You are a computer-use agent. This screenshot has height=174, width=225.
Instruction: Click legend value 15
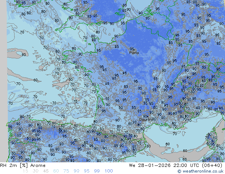(x=25, y=171)
